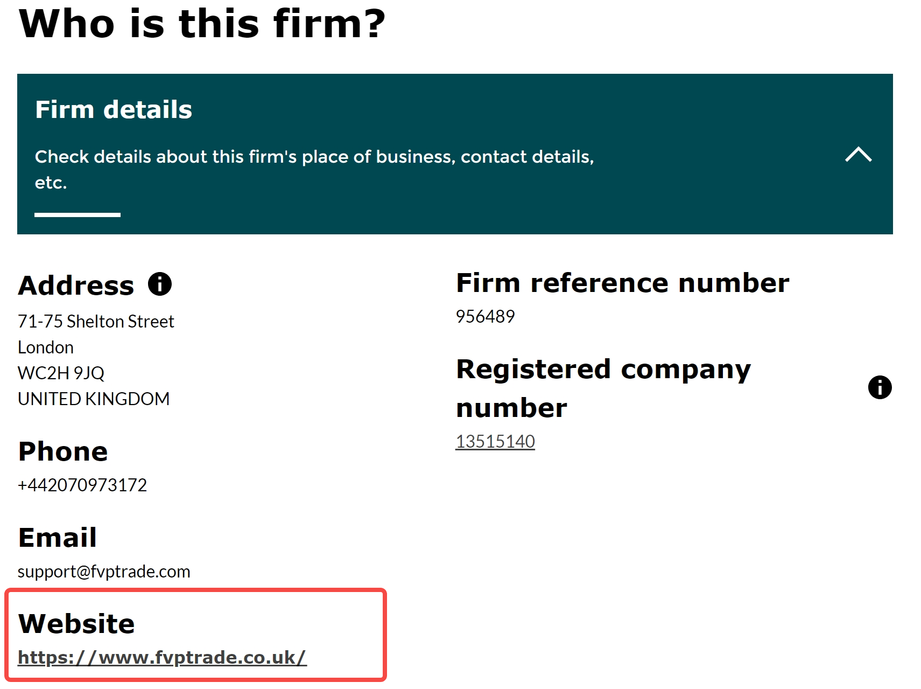The image size is (921, 689).
Task: Click the WC2H 9JQ postcode text
Action: [61, 373]
